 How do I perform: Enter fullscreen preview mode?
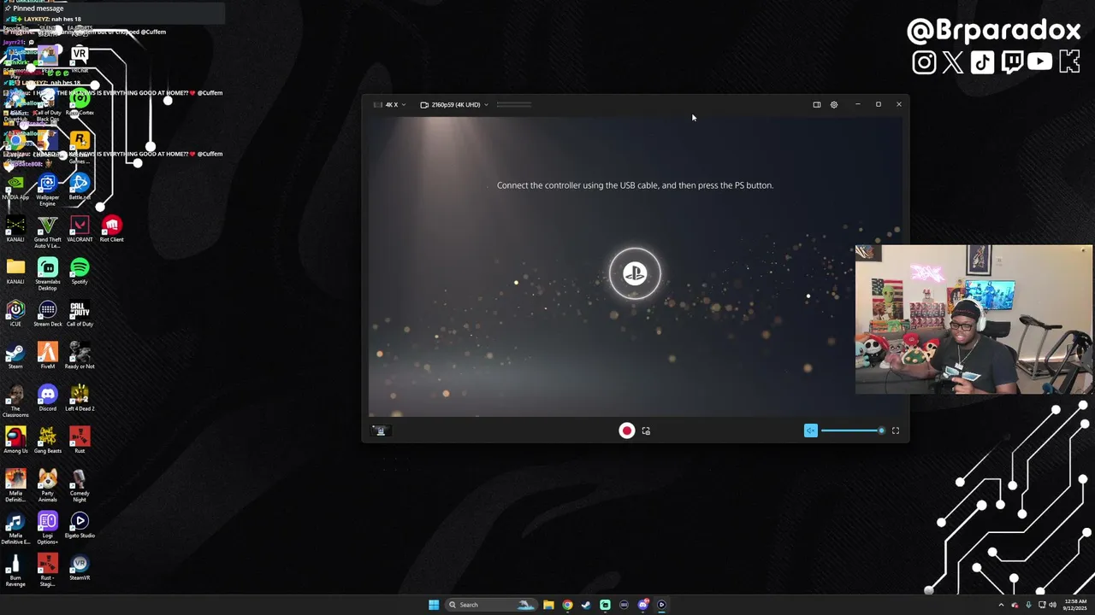(896, 430)
